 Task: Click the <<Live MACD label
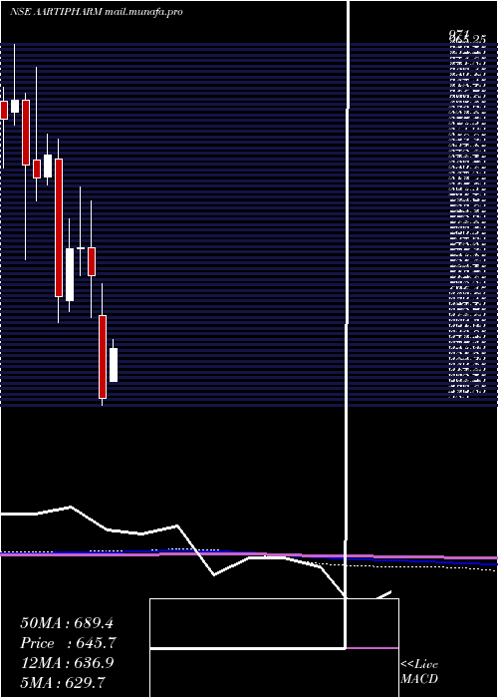(x=419, y=672)
